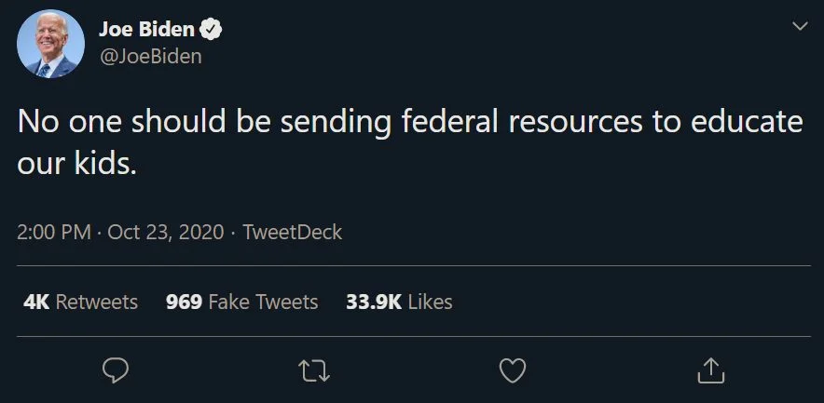Open the TweetDeck source link
824x403 pixels.
click(x=293, y=232)
